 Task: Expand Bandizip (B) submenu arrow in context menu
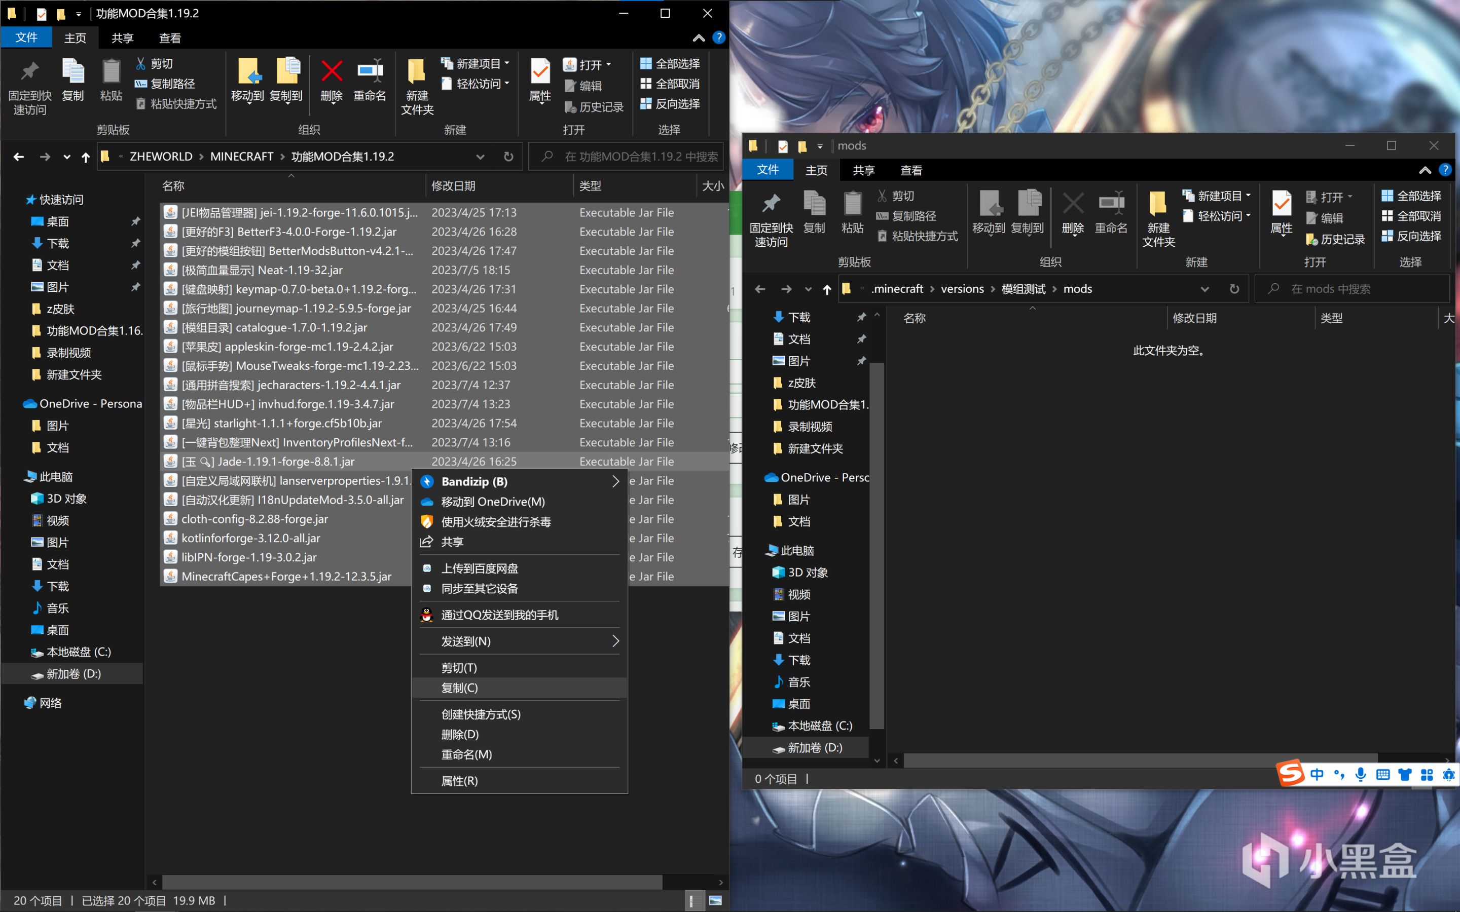[x=615, y=481]
